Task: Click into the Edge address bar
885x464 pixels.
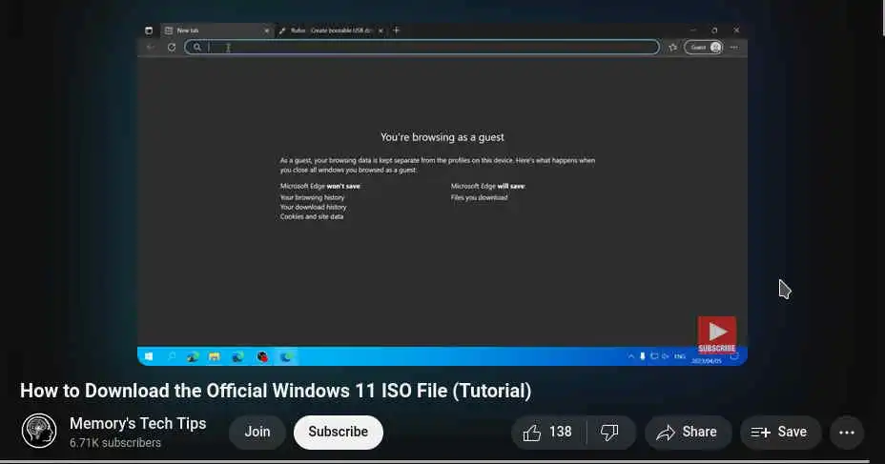Action: [x=422, y=48]
